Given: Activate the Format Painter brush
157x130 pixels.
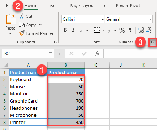Looking at the screenshot, I should coord(36,33).
